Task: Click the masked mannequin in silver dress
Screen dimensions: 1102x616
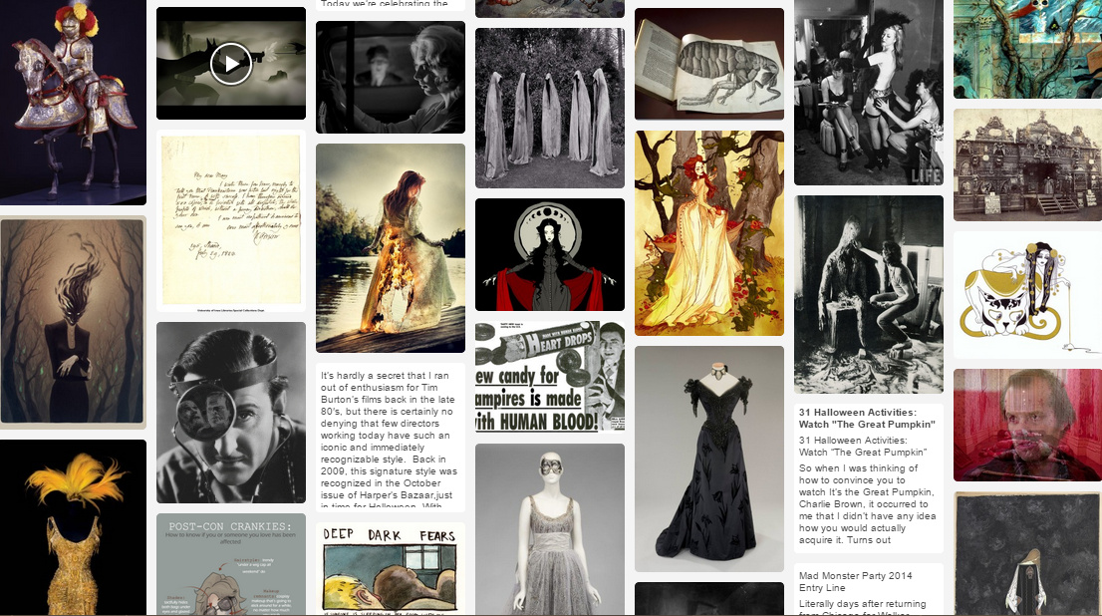Action: pyautogui.click(x=550, y=528)
